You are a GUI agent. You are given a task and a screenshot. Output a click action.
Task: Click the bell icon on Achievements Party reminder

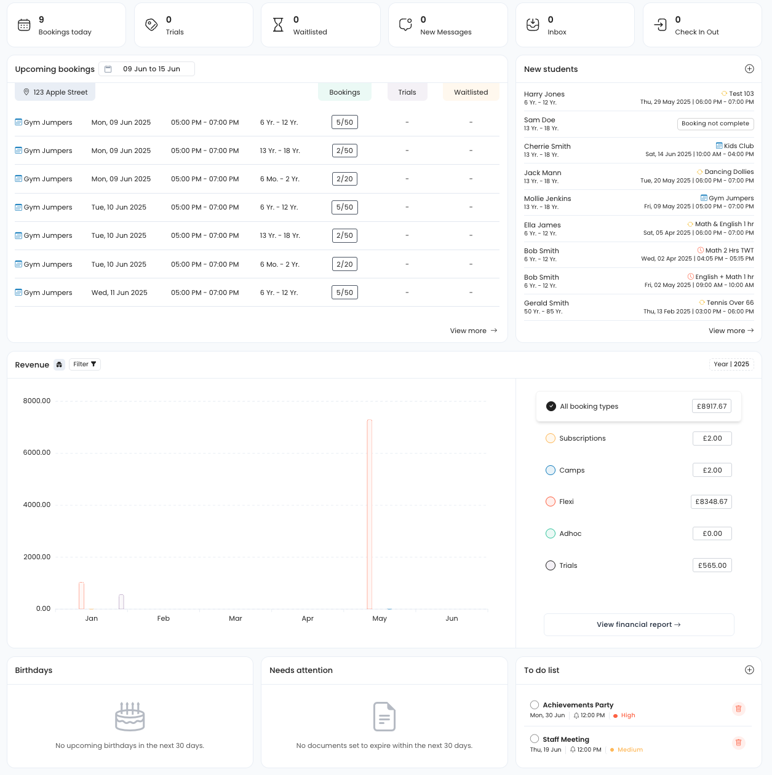tap(576, 715)
